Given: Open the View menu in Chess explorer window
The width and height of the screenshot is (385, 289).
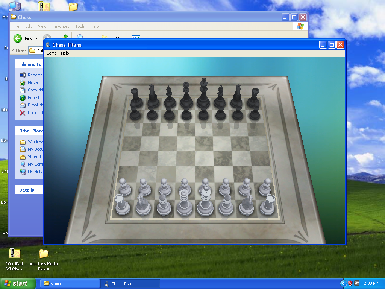Looking at the screenshot, I should 42,26.
